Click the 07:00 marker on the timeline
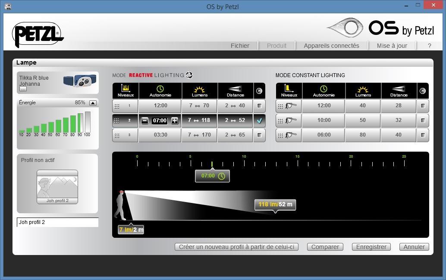The image size is (446, 280). pos(212,176)
